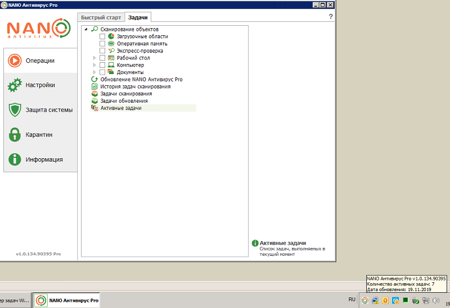450x308 pixels.
Task: Switch to the Быстрый старт tab
Action: [101, 17]
